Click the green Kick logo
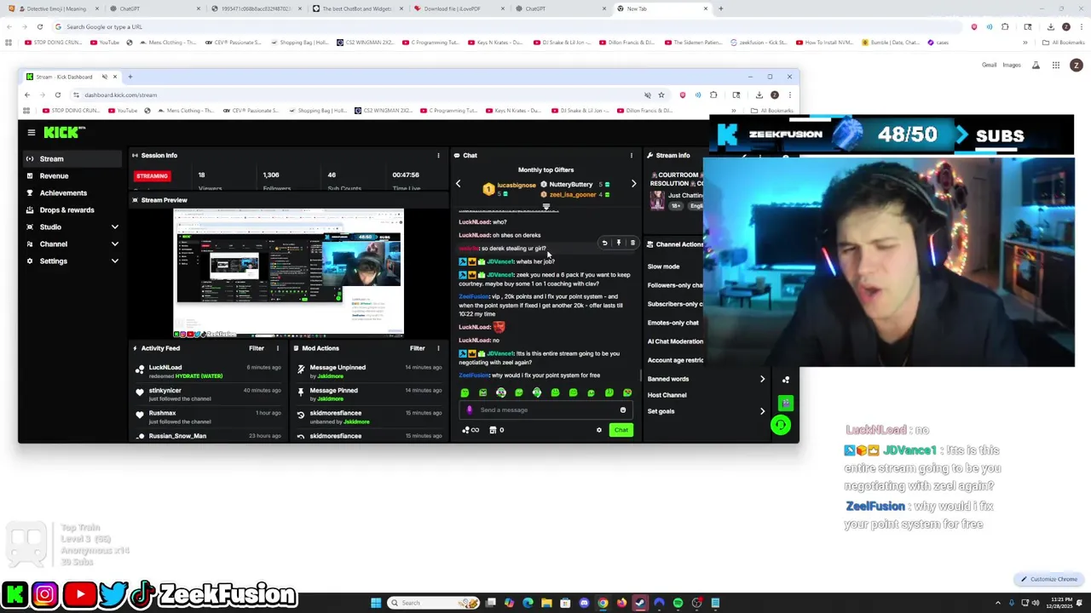Viewport: 1091px width, 613px height. pyautogui.click(x=65, y=132)
